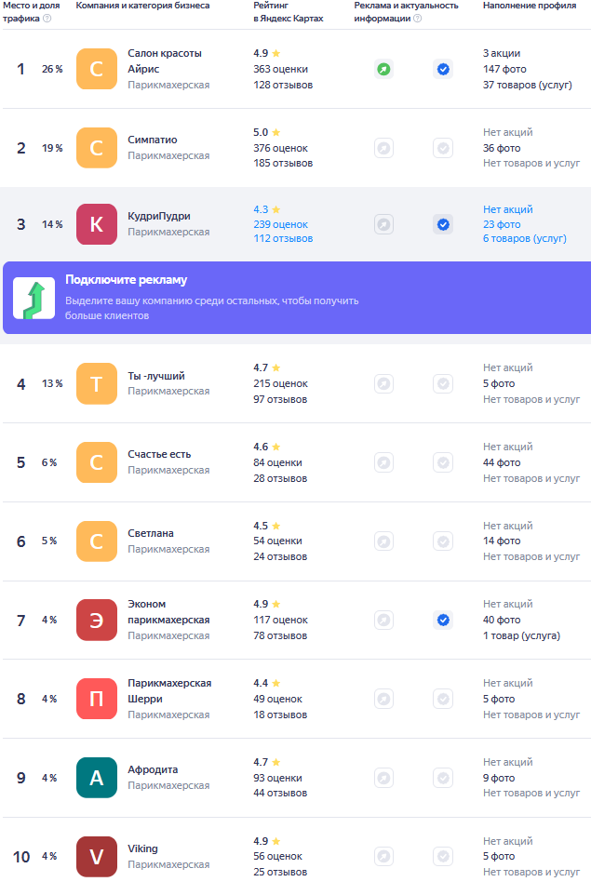Click the 93 оценки text for Афродита
The width and height of the screenshot is (591, 895).
click(277, 778)
